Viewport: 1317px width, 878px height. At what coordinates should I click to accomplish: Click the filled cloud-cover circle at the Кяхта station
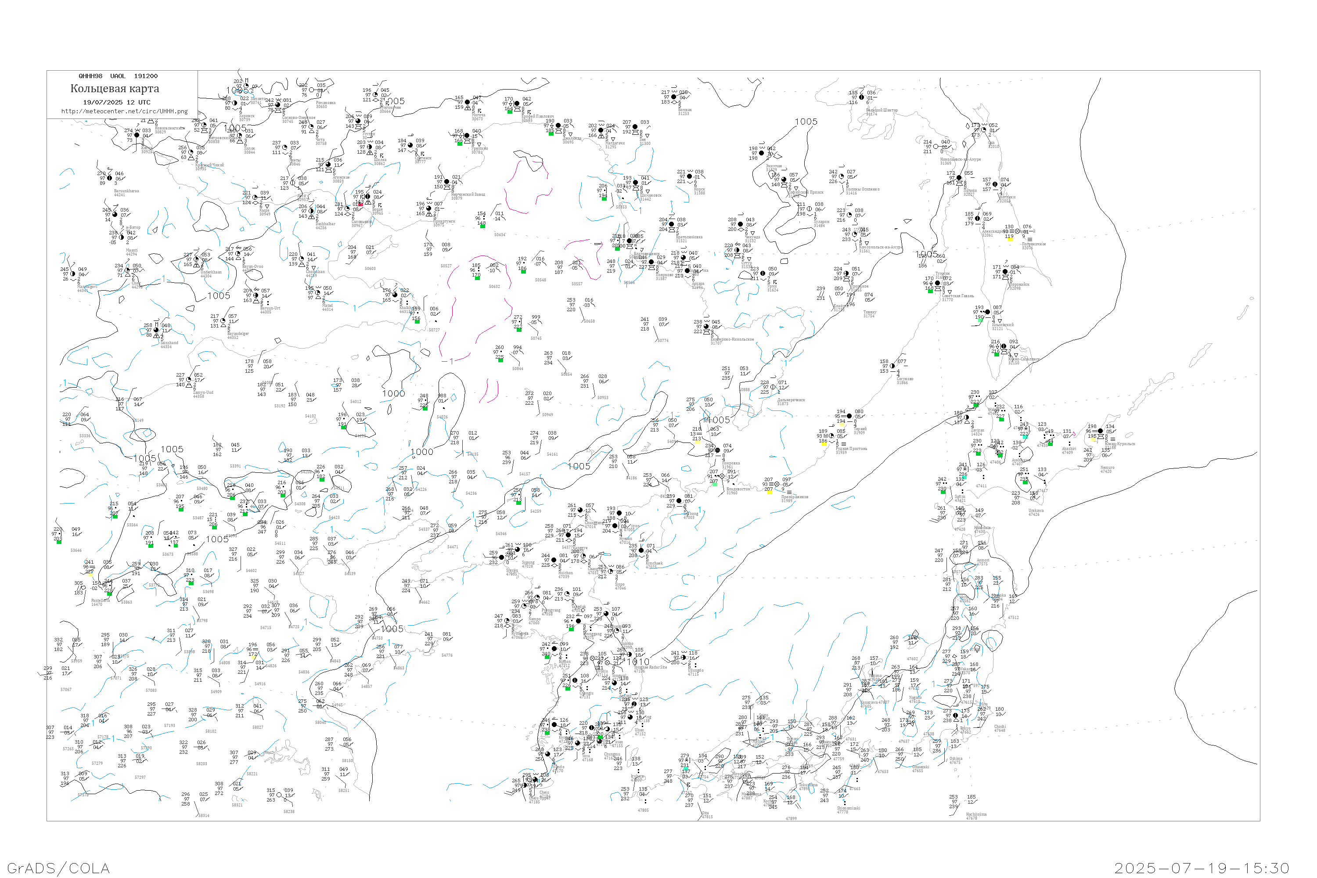[137, 135]
